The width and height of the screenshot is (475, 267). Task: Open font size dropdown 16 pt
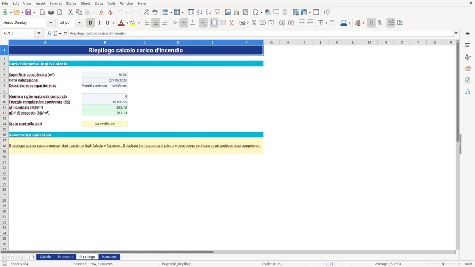(x=79, y=23)
